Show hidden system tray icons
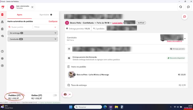The width and height of the screenshot is (193, 110). pos(171,107)
